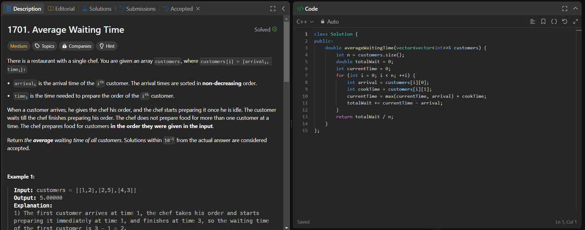Click the 'public:' code line

click(x=324, y=41)
